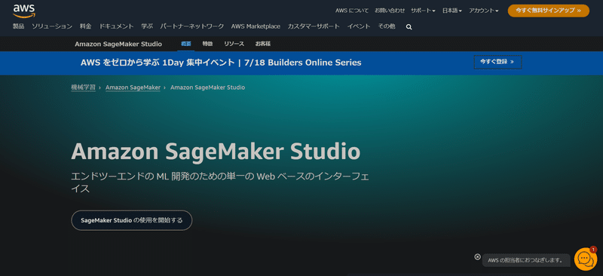Click 今すぐ登録 banner button
This screenshot has width=603, height=276.
point(497,62)
